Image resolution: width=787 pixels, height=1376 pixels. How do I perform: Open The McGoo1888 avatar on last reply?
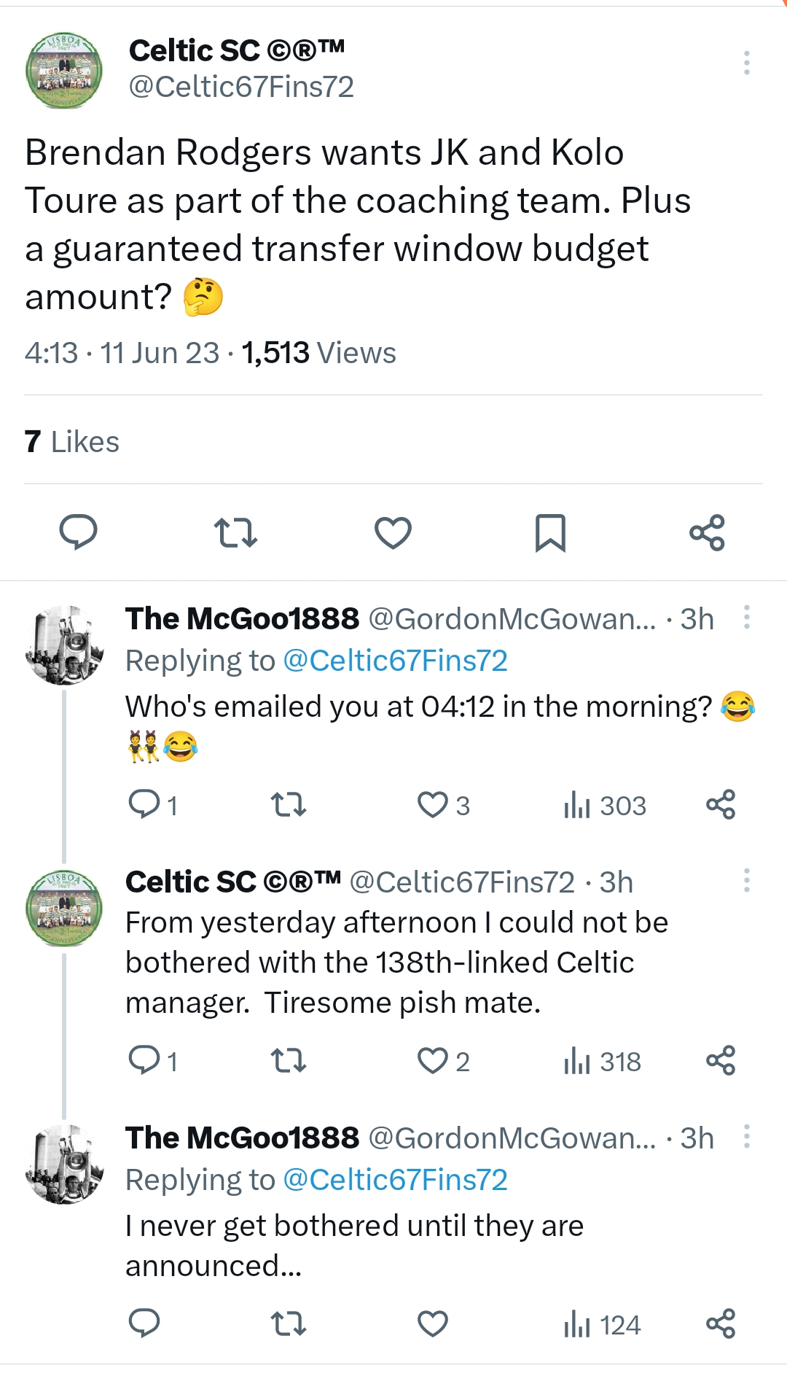[x=64, y=1165]
